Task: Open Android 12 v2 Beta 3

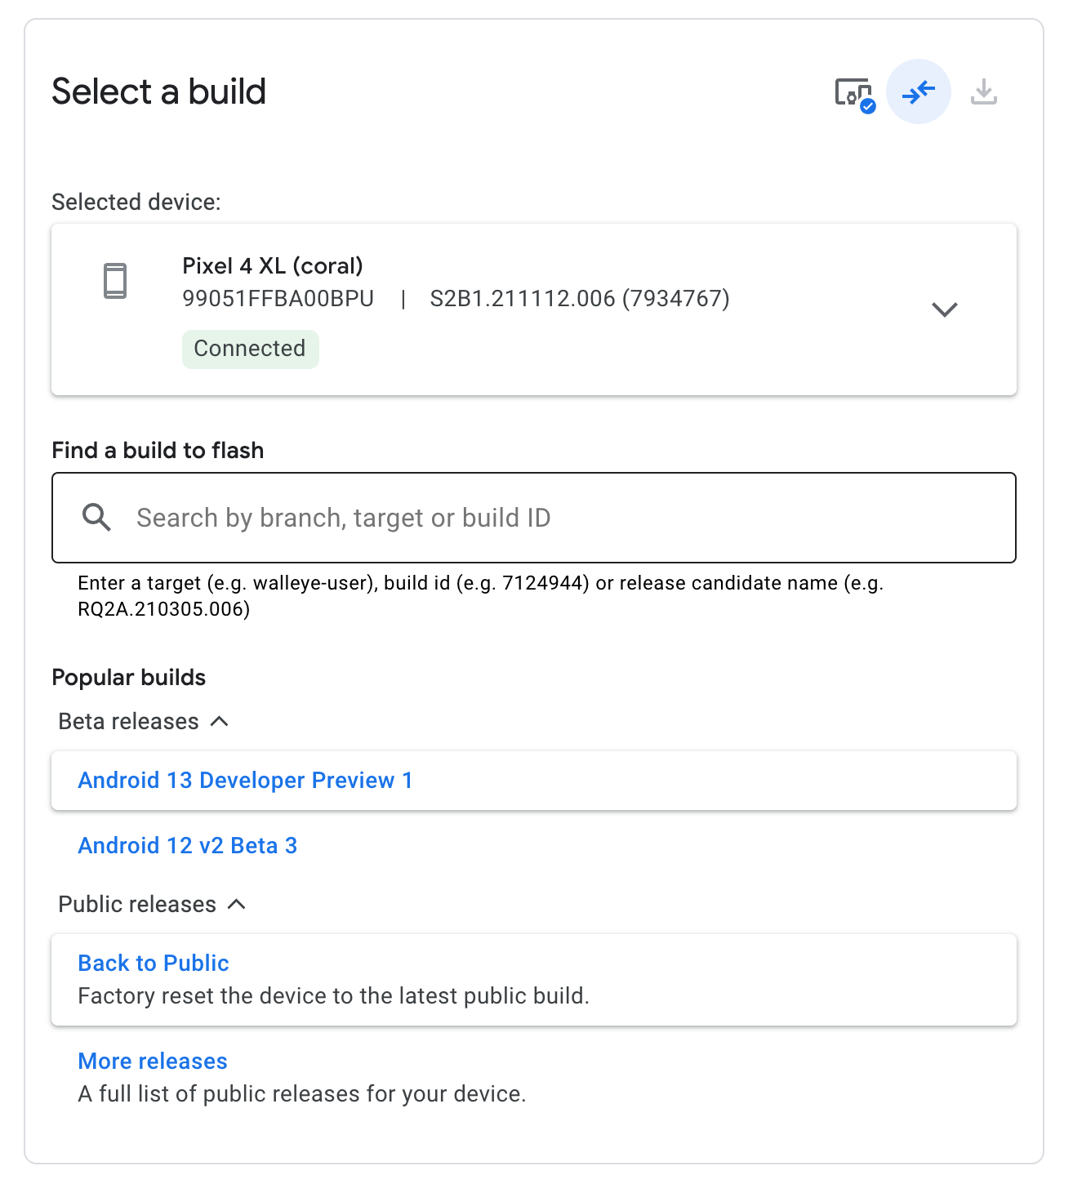Action: (187, 845)
